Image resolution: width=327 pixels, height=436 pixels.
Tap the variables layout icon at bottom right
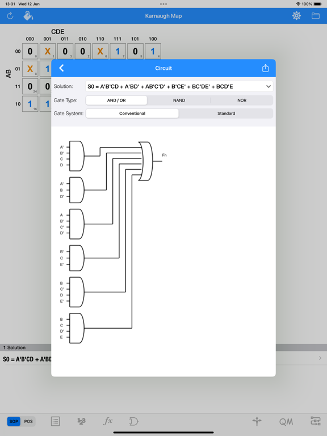click(x=316, y=421)
